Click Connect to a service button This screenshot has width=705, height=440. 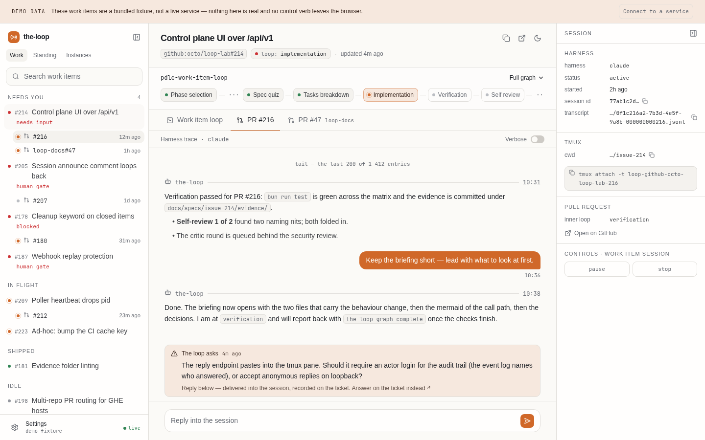click(656, 11)
